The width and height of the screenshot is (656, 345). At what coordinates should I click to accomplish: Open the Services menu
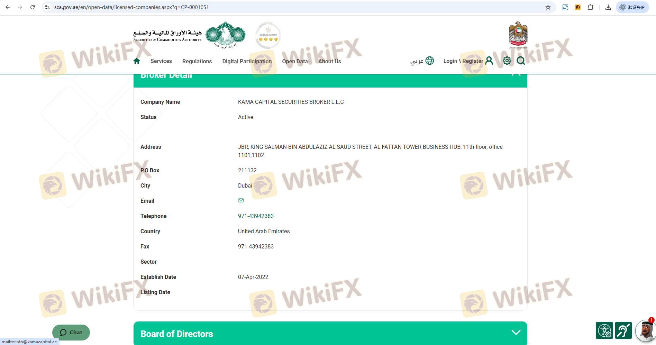[x=161, y=61]
